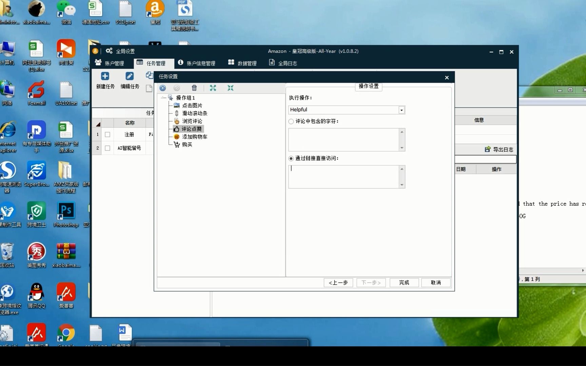Image resolution: width=586 pixels, height=366 pixels.
Task: Select 滑动滚动条 tree item
Action: (194, 113)
